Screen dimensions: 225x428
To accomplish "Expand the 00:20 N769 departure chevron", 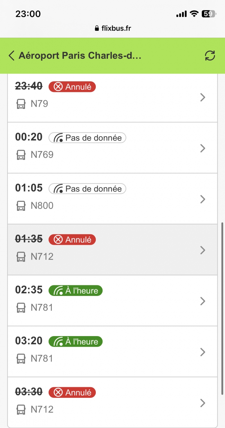I will coord(203,148).
